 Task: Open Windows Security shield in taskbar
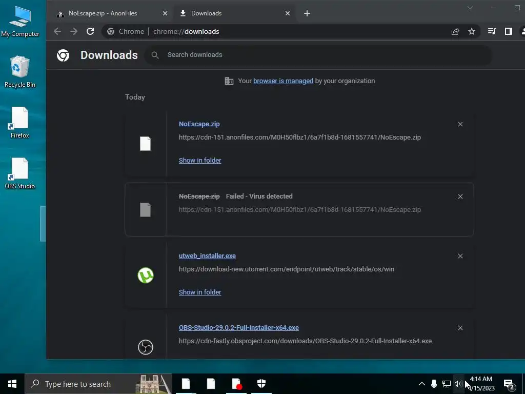point(261,384)
